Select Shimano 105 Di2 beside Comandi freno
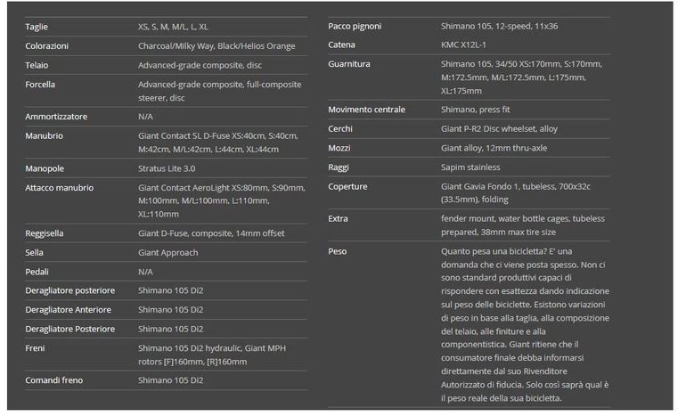This screenshot has height=416, width=686. 171,380
